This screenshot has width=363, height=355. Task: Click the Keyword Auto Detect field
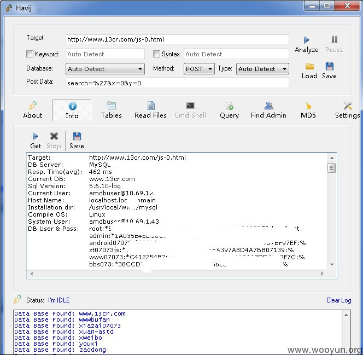click(x=105, y=54)
